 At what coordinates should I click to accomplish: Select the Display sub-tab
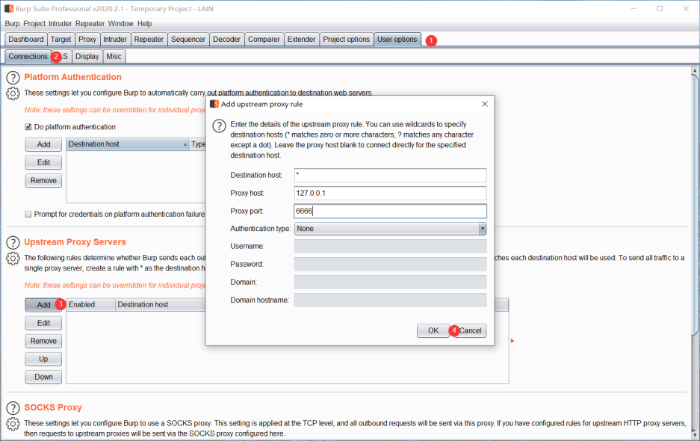pyautogui.click(x=87, y=56)
